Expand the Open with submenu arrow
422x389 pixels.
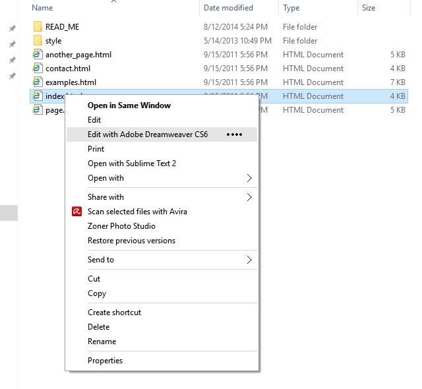click(x=249, y=178)
